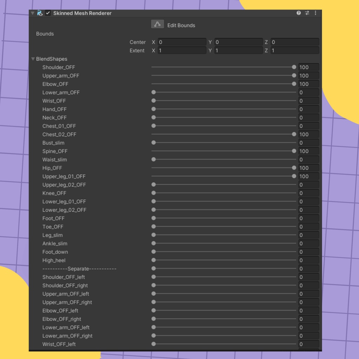Collapse the BlendShapes foldout triangle
The image size is (359, 359).
[33, 59]
